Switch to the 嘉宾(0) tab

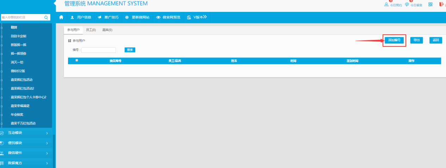[107, 30]
